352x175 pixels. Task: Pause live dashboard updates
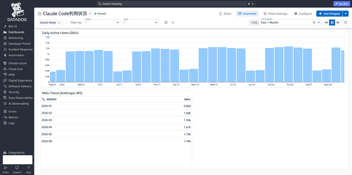tap(332, 23)
